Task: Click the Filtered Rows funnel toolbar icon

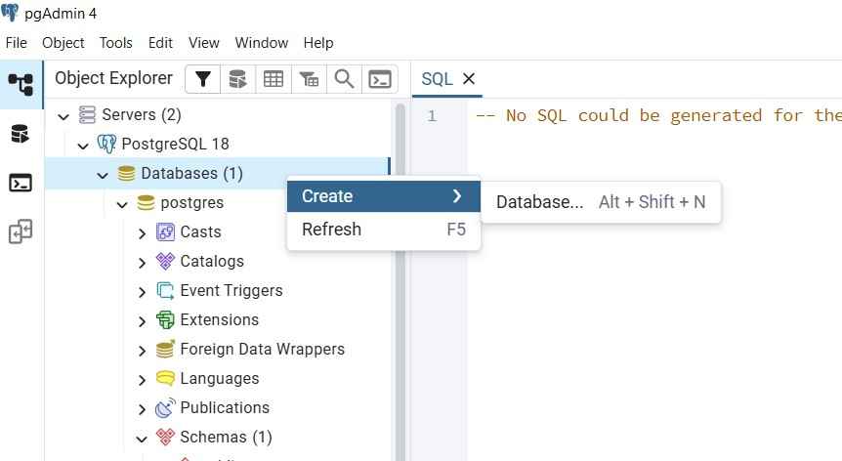Action: pyautogui.click(x=202, y=79)
